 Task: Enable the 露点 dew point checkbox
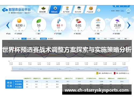pos(36,33)
